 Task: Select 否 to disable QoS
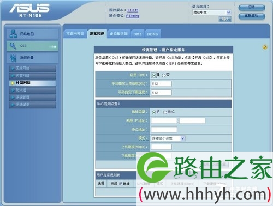click(x=164, y=75)
